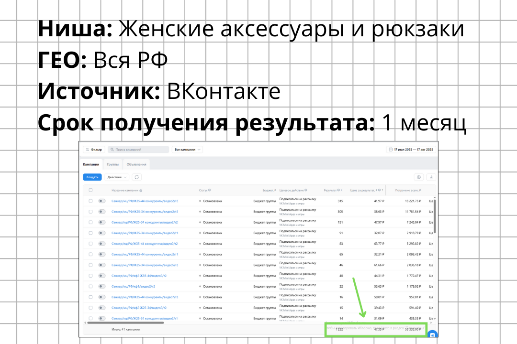Open campaign link with 151 results
The image size is (517, 344).
pyautogui.click(x=145, y=222)
